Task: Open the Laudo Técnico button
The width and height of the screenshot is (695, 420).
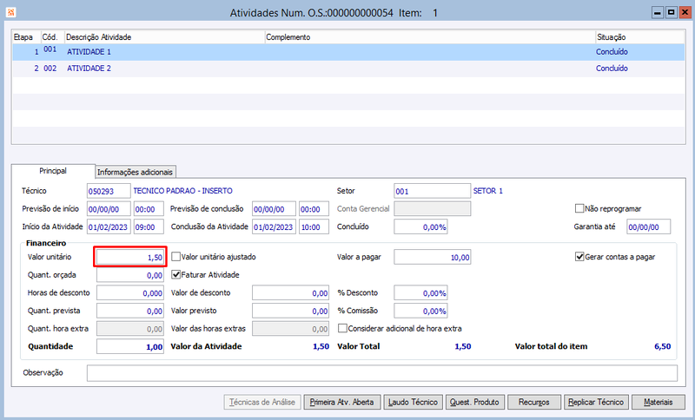Action: click(x=413, y=403)
